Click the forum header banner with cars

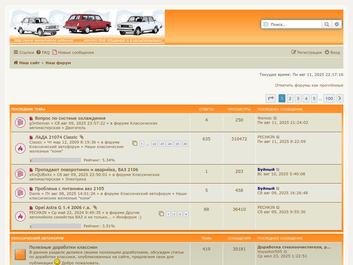[87, 27]
